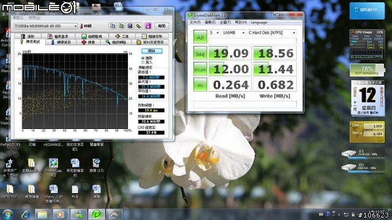
Task: Open the Erase (清除) tab in HD Tune
Action: (28, 37)
